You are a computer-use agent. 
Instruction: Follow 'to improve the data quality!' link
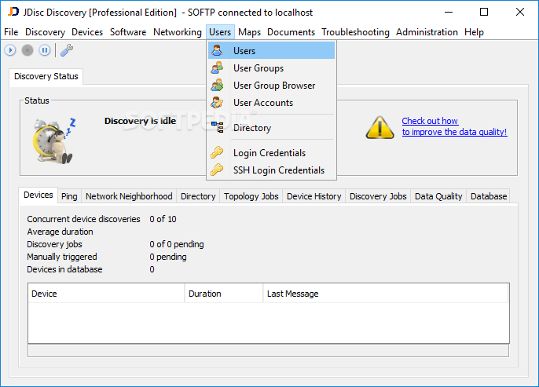(x=454, y=132)
